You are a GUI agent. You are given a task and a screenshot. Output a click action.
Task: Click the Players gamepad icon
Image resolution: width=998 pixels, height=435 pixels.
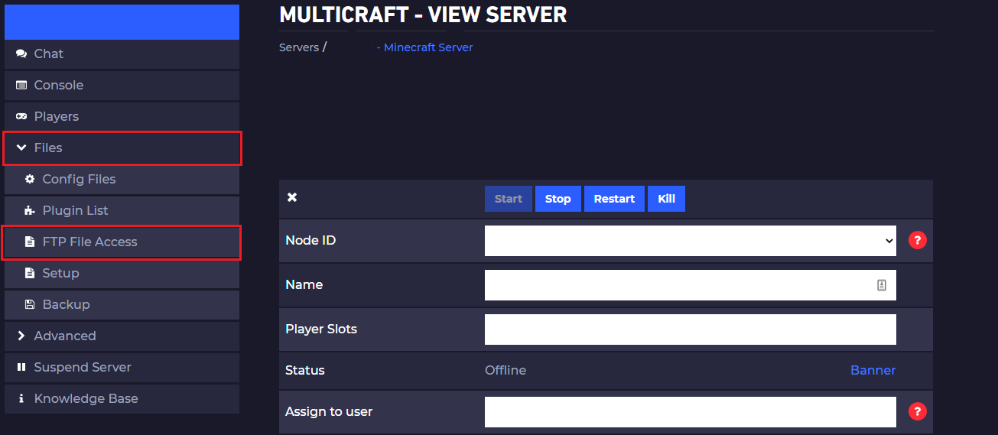[x=21, y=116]
